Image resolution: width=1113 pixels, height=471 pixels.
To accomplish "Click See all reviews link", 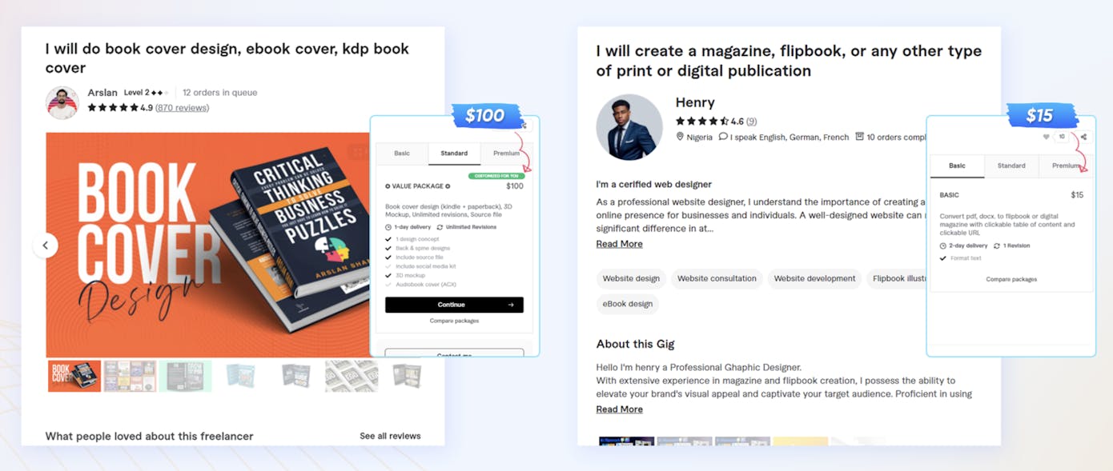I will (390, 436).
